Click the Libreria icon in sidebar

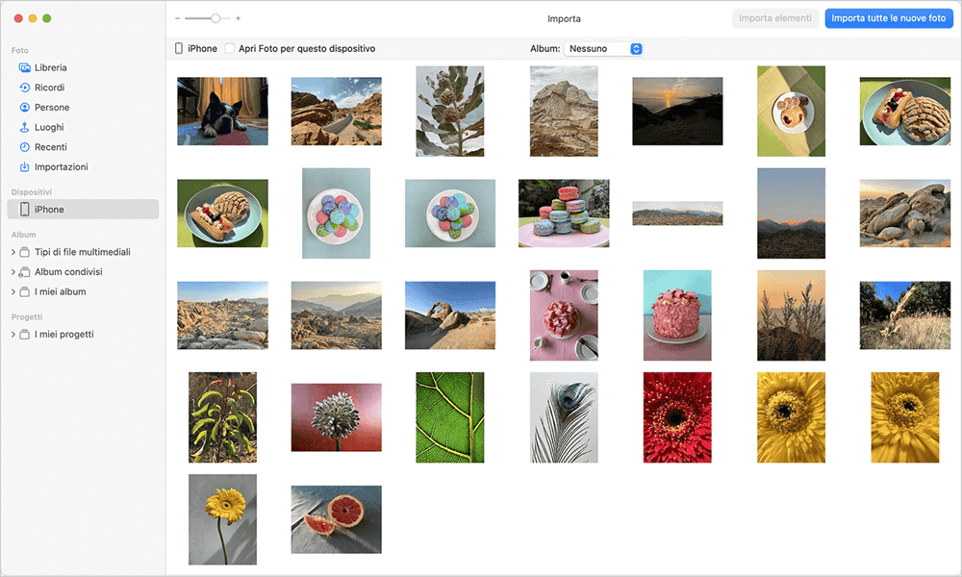tap(25, 68)
